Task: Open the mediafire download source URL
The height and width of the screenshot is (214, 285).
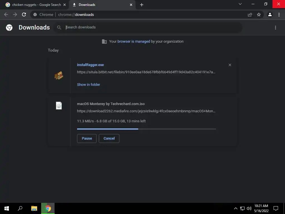Action: [x=146, y=111]
